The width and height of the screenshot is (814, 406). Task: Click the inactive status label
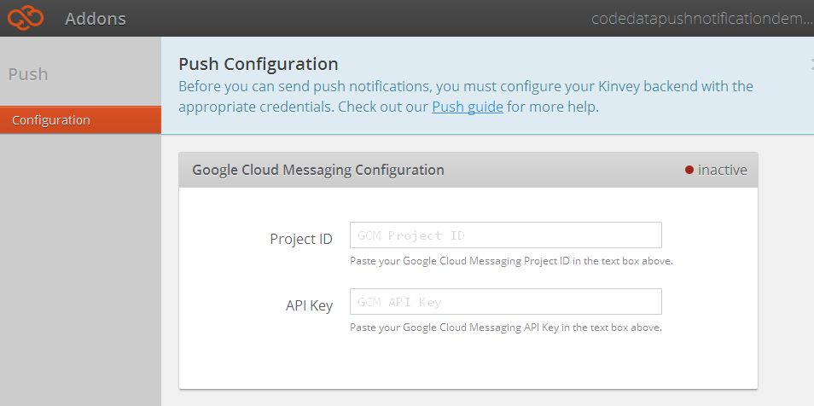(x=722, y=170)
